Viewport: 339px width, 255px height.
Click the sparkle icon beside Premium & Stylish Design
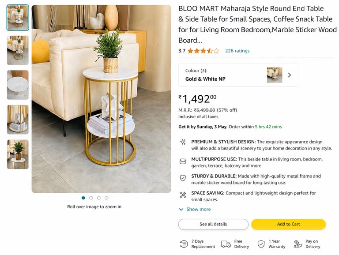[x=183, y=142]
